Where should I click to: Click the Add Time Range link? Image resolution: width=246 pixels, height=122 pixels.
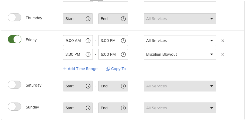coord(80,69)
